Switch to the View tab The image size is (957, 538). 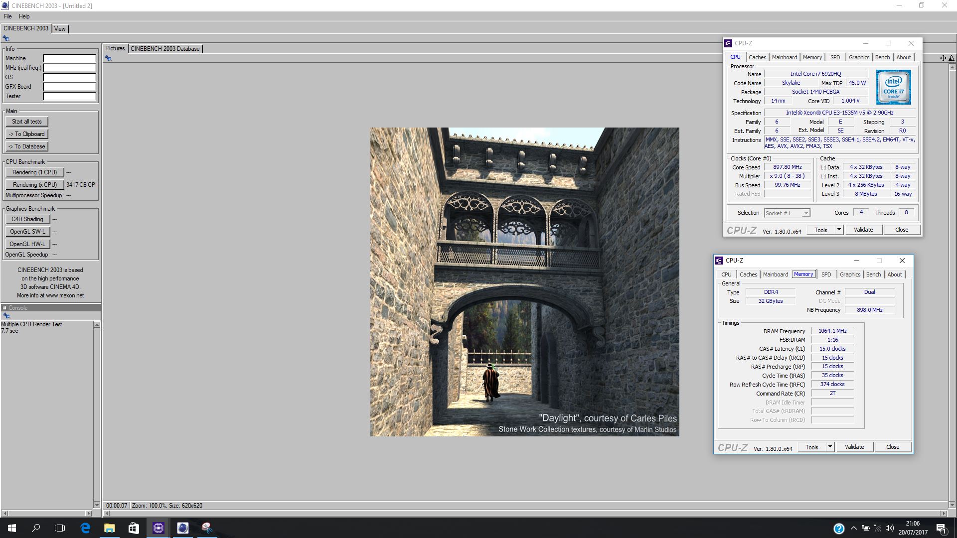[60, 29]
